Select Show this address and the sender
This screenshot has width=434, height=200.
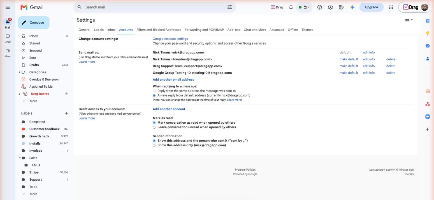[x=154, y=141]
